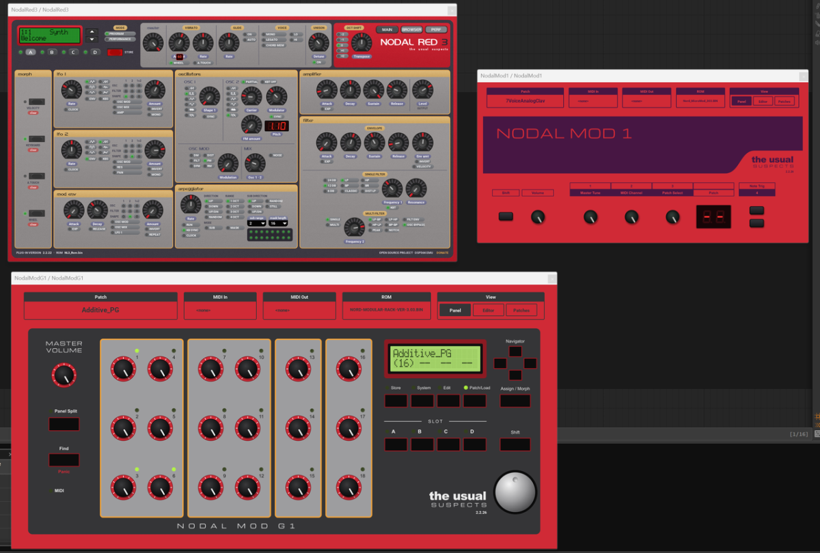Click the Navigator right button in NodalModG1
Viewport: 820px width, 553px height.
pyautogui.click(x=530, y=363)
